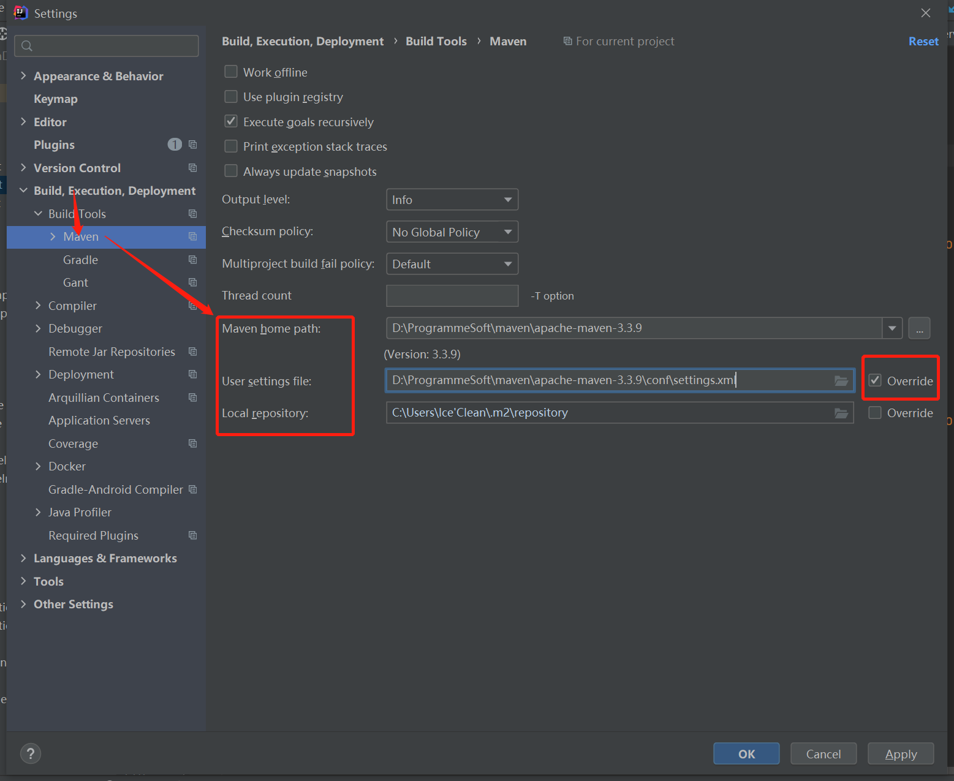
Task: Enable Print exception stack traces
Action: (x=231, y=146)
